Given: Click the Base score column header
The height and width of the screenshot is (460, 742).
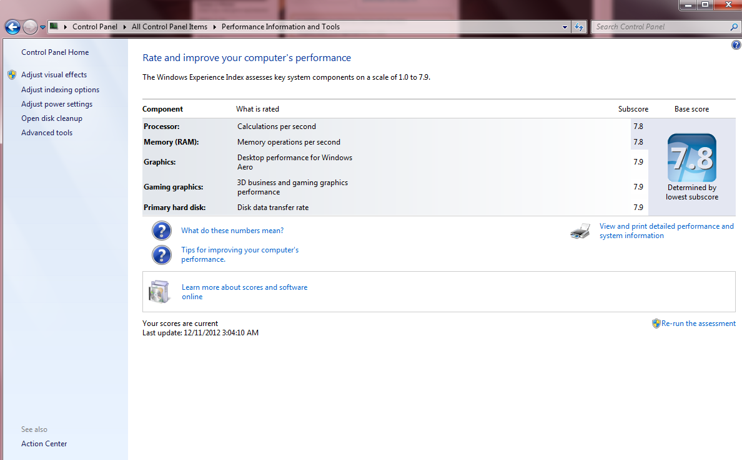Looking at the screenshot, I should point(692,109).
